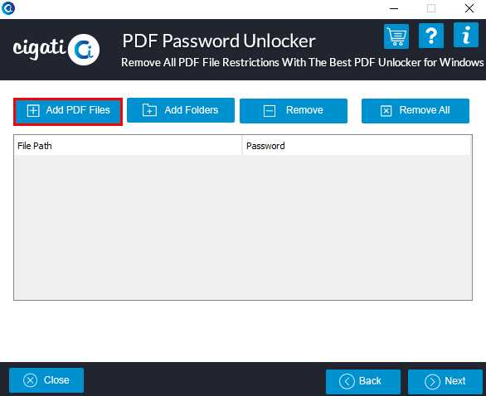
Task: Click the File Path column header
Action: coord(128,146)
